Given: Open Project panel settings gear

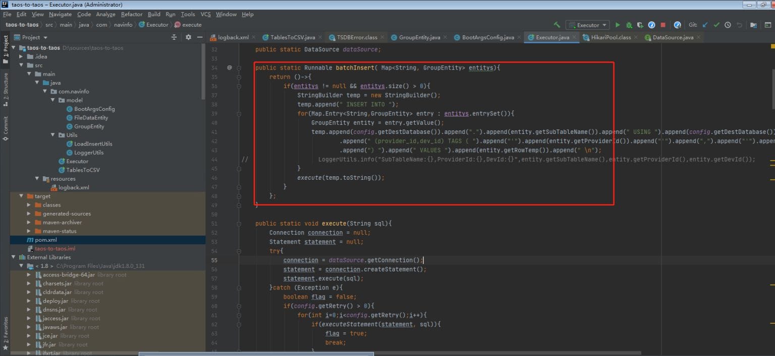Looking at the screenshot, I should point(188,37).
